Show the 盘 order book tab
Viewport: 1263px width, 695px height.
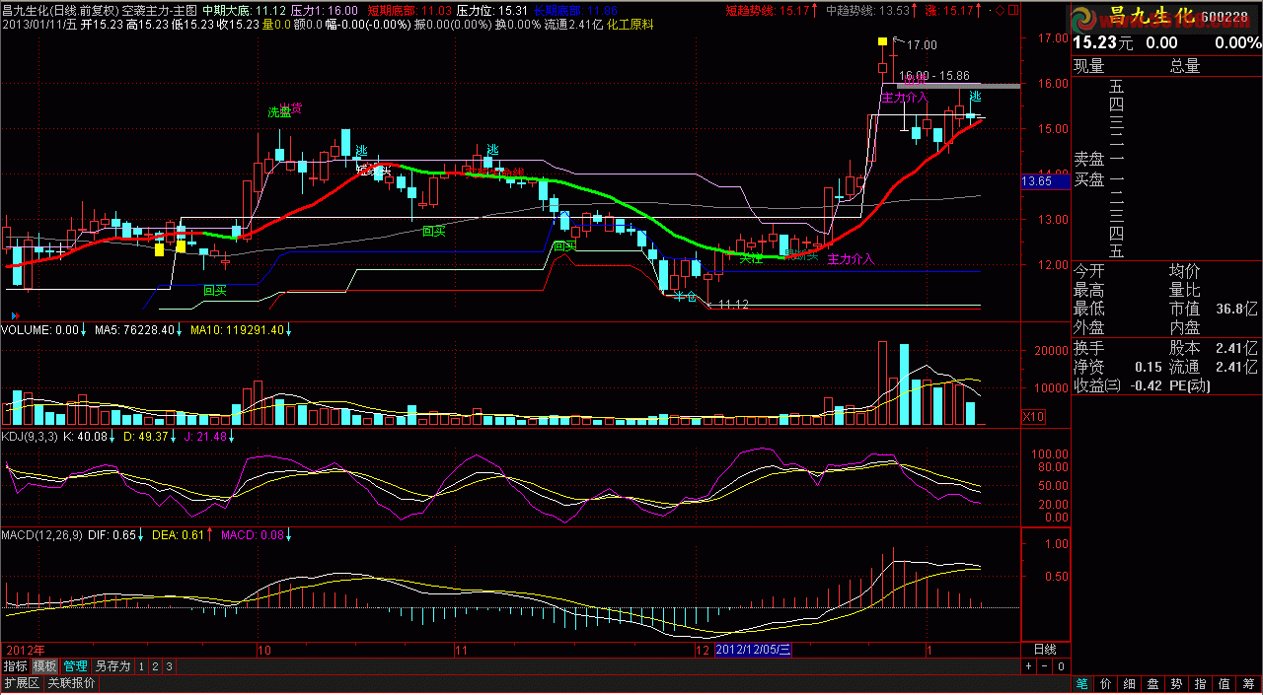1153,683
